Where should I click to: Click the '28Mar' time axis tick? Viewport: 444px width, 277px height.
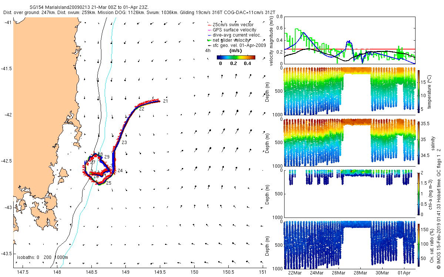click(x=360, y=273)
